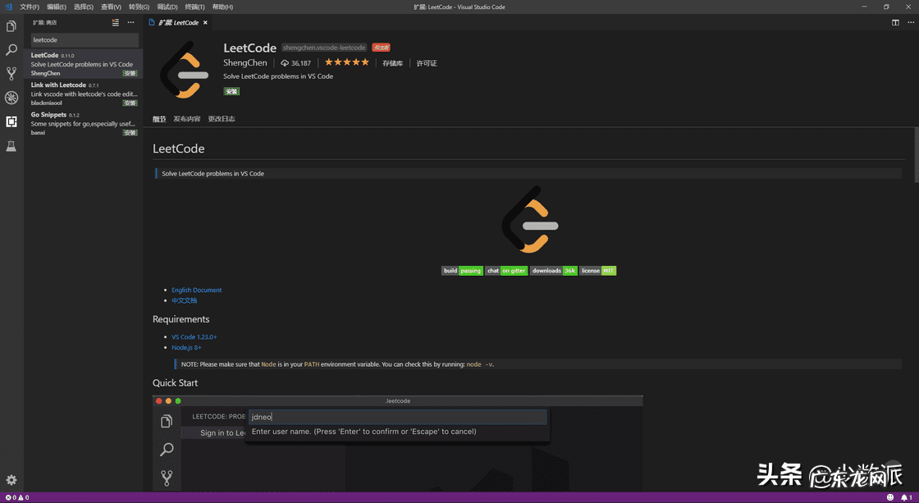This screenshot has height=503, width=919.
Task: Open the Explorer view in activity bar
Action: (11, 26)
